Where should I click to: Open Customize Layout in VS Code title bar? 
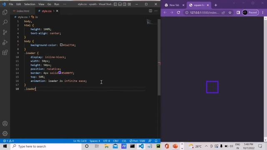[x=129, y=4]
